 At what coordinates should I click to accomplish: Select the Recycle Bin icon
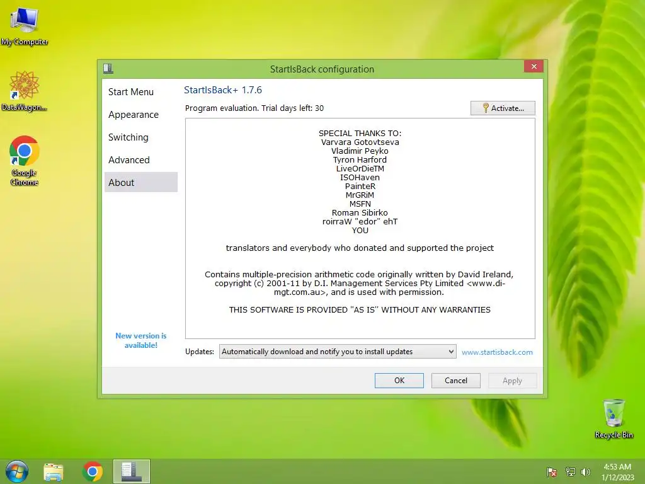coord(614,419)
